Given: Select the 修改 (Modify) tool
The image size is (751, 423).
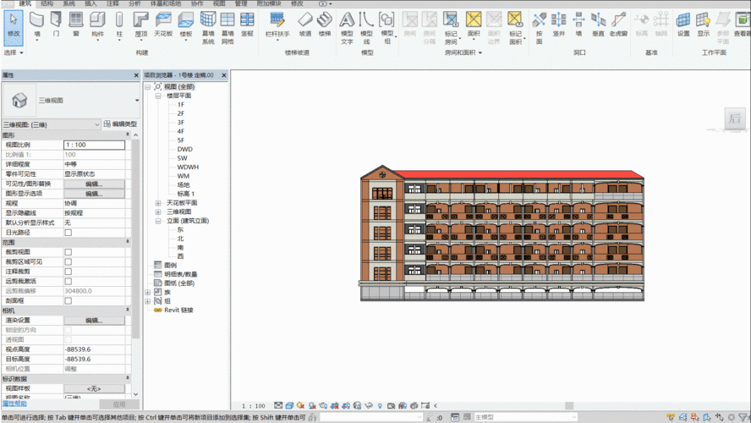Looking at the screenshot, I should [13, 25].
